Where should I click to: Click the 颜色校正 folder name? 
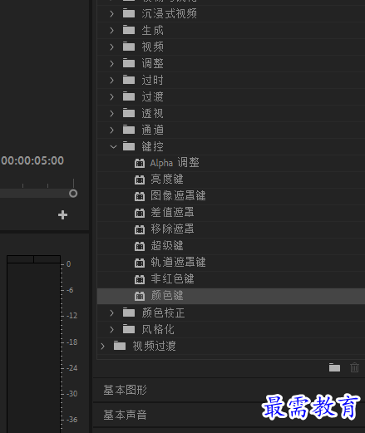(x=163, y=312)
